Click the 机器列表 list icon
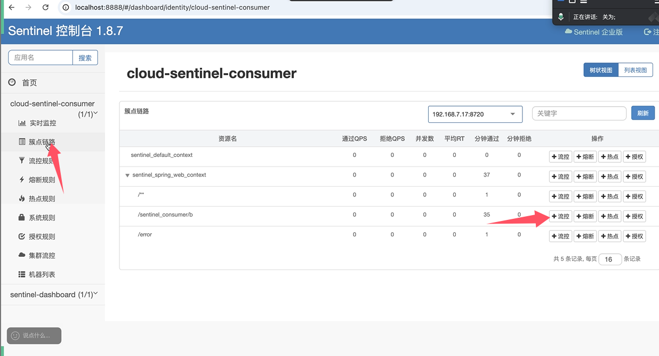This screenshot has width=659, height=356. [x=22, y=274]
